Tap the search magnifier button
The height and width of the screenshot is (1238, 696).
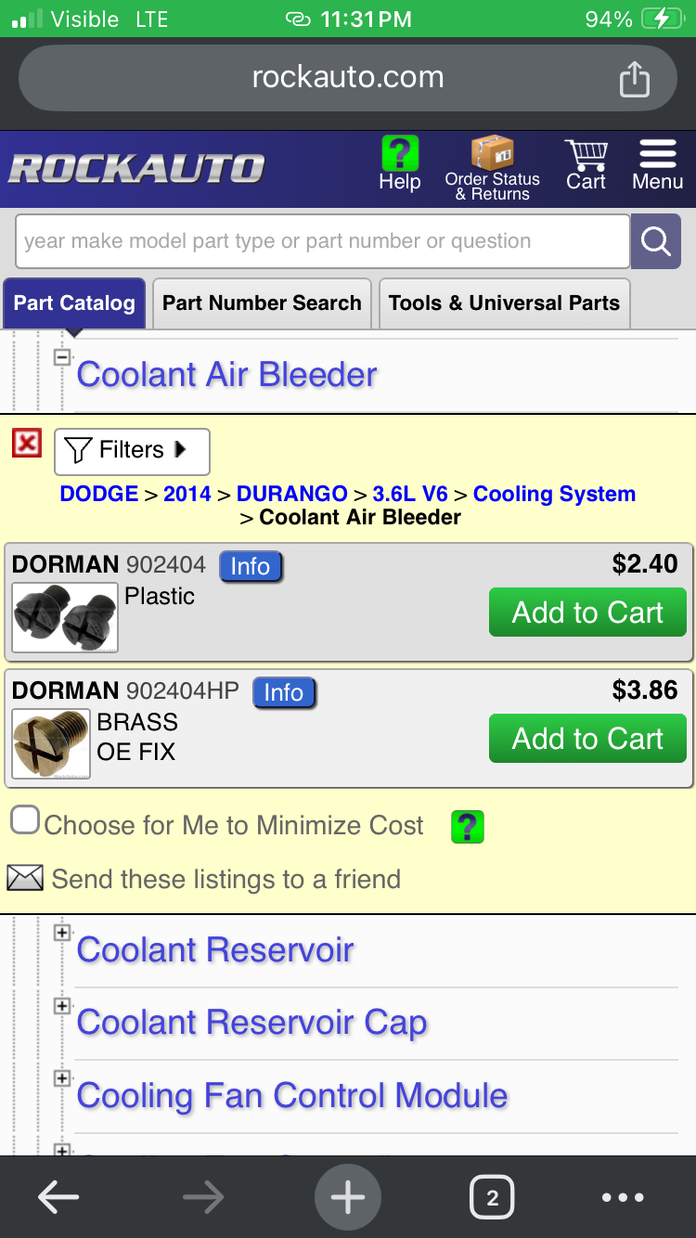(655, 241)
